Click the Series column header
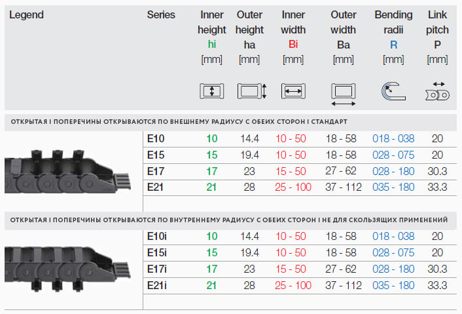This screenshot has width=462, height=314. [161, 14]
